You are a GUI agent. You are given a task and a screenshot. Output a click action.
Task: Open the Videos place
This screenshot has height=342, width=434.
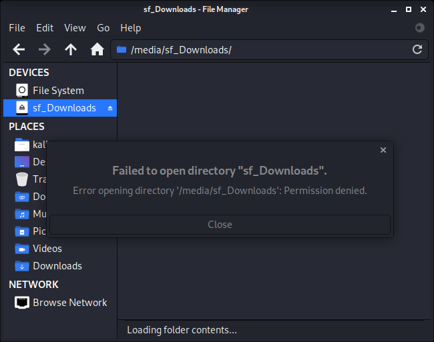(x=47, y=249)
